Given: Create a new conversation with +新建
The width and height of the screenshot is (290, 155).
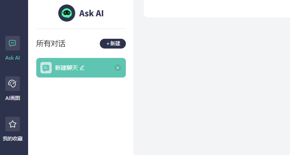Looking at the screenshot, I should (x=113, y=44).
